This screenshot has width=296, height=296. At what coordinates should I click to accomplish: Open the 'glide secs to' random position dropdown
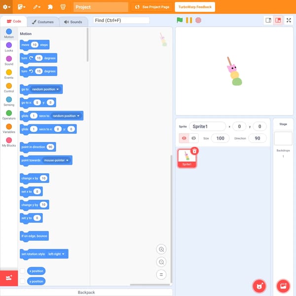[x=66, y=116]
